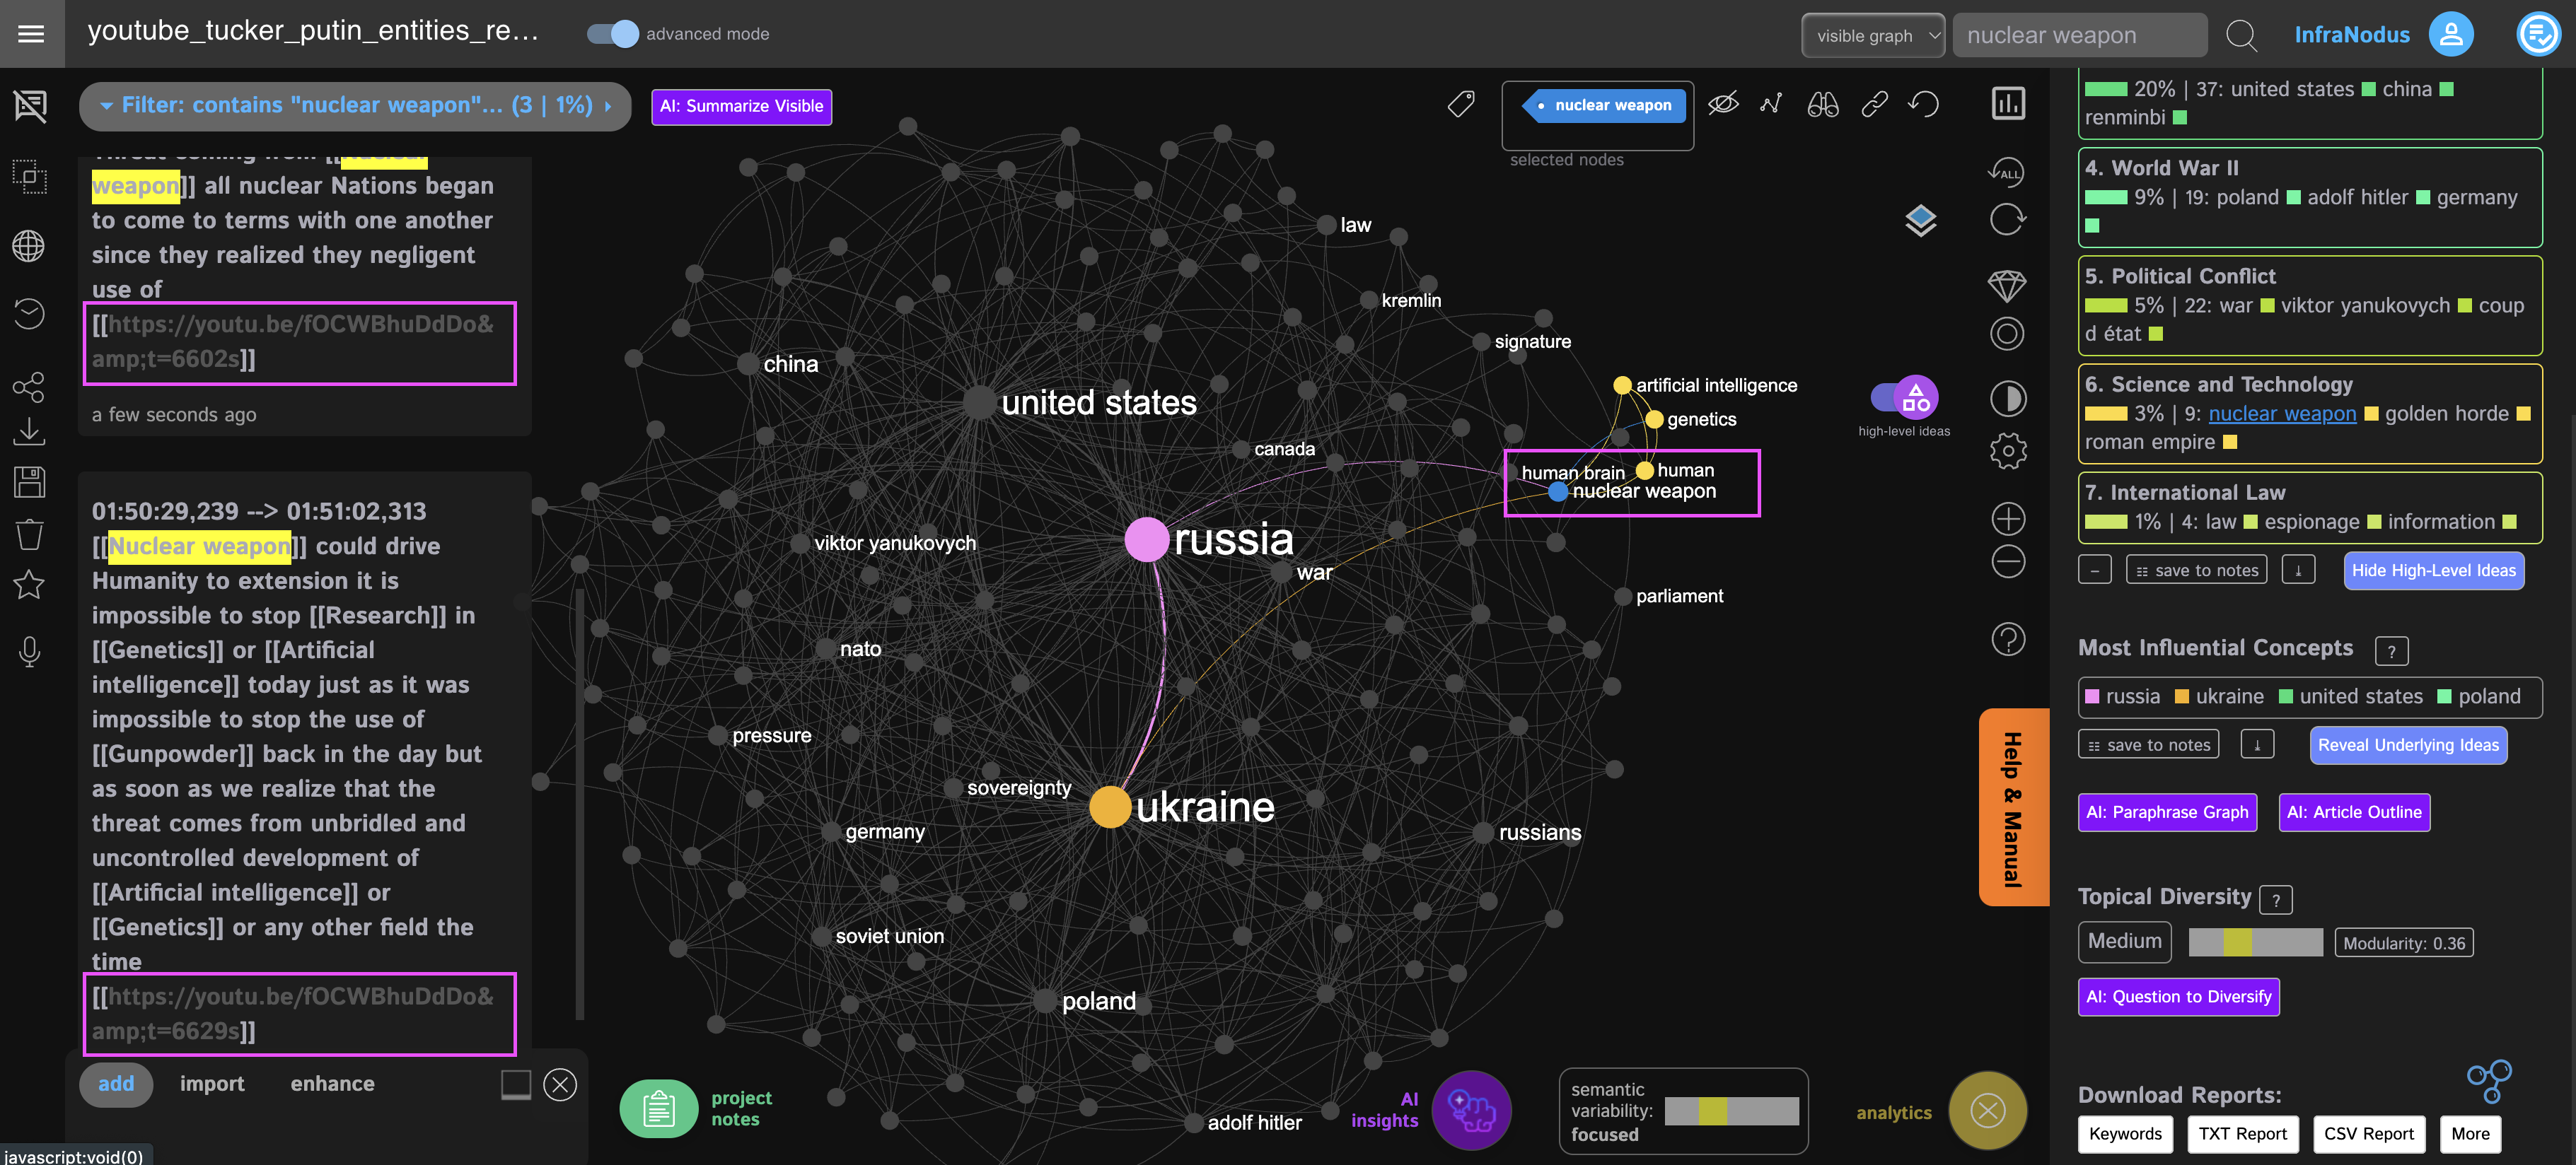Viewport: 2576px width, 1165px height.
Task: Collapse ideas with the minus button
Action: pyautogui.click(x=2094, y=570)
